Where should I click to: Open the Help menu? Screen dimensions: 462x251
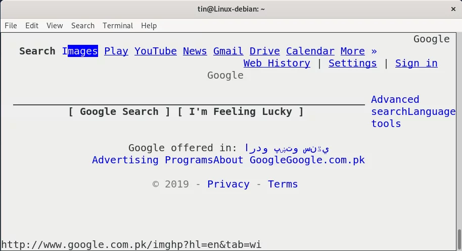149,26
